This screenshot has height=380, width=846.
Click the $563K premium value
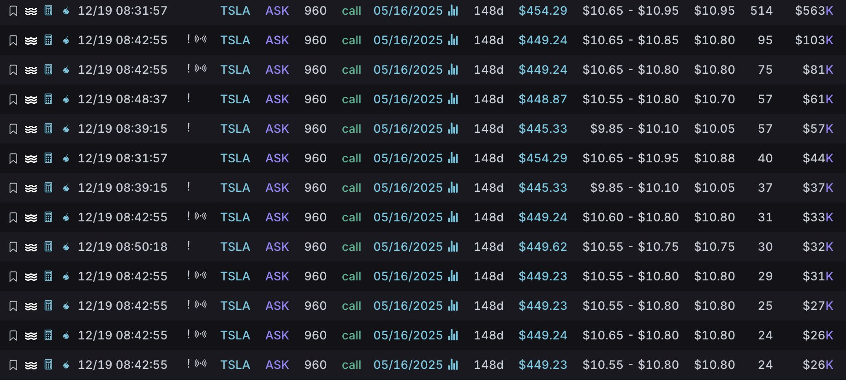click(814, 11)
